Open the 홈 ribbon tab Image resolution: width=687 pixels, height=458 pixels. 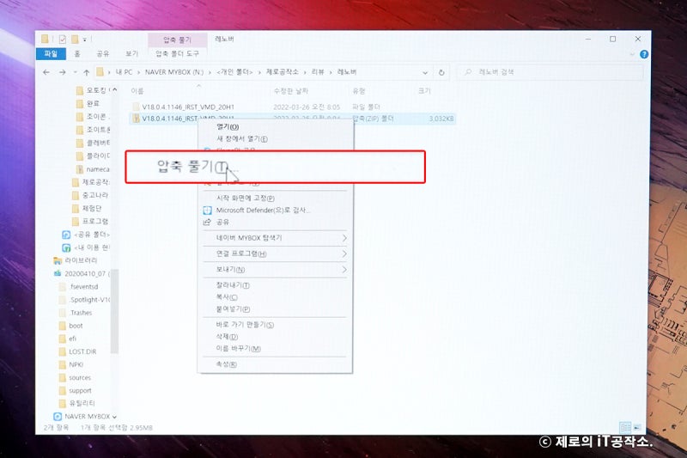tap(77, 53)
